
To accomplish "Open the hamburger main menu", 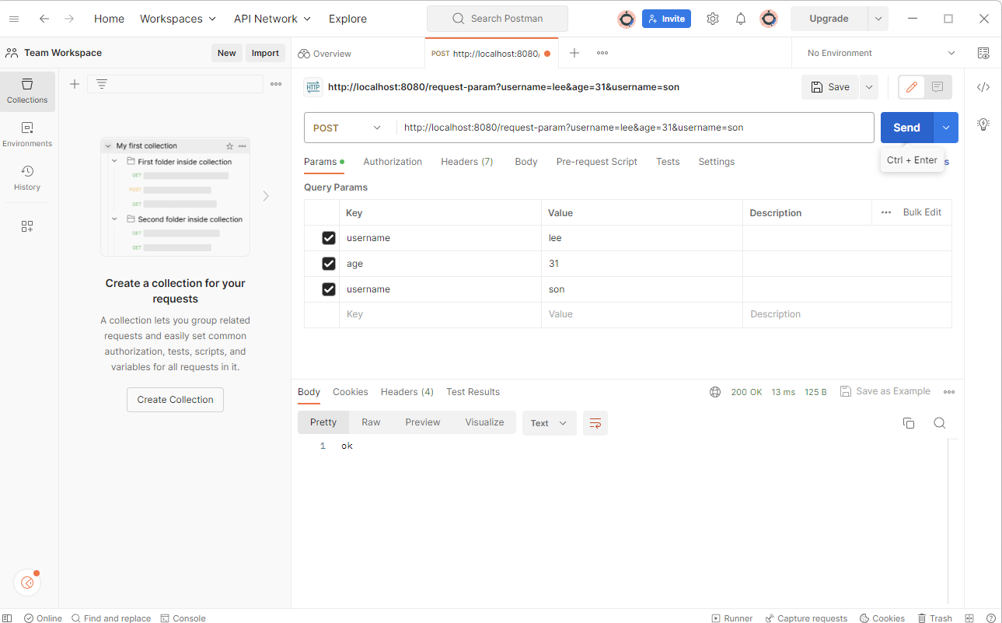I will pyautogui.click(x=14, y=19).
